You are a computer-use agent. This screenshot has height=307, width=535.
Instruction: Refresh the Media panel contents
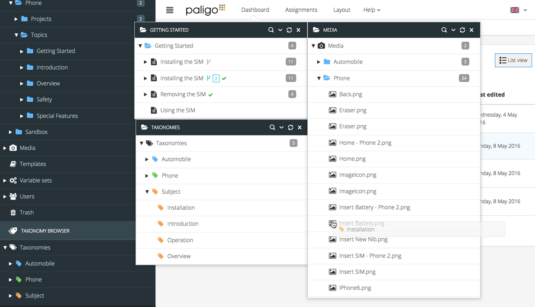[x=462, y=30]
